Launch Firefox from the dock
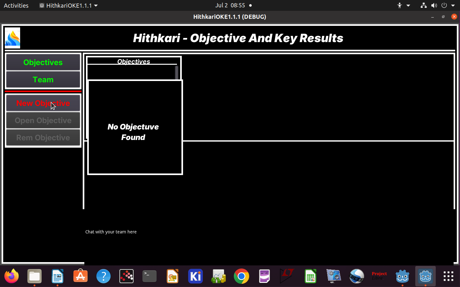Image resolution: width=460 pixels, height=287 pixels. pyautogui.click(x=11, y=276)
